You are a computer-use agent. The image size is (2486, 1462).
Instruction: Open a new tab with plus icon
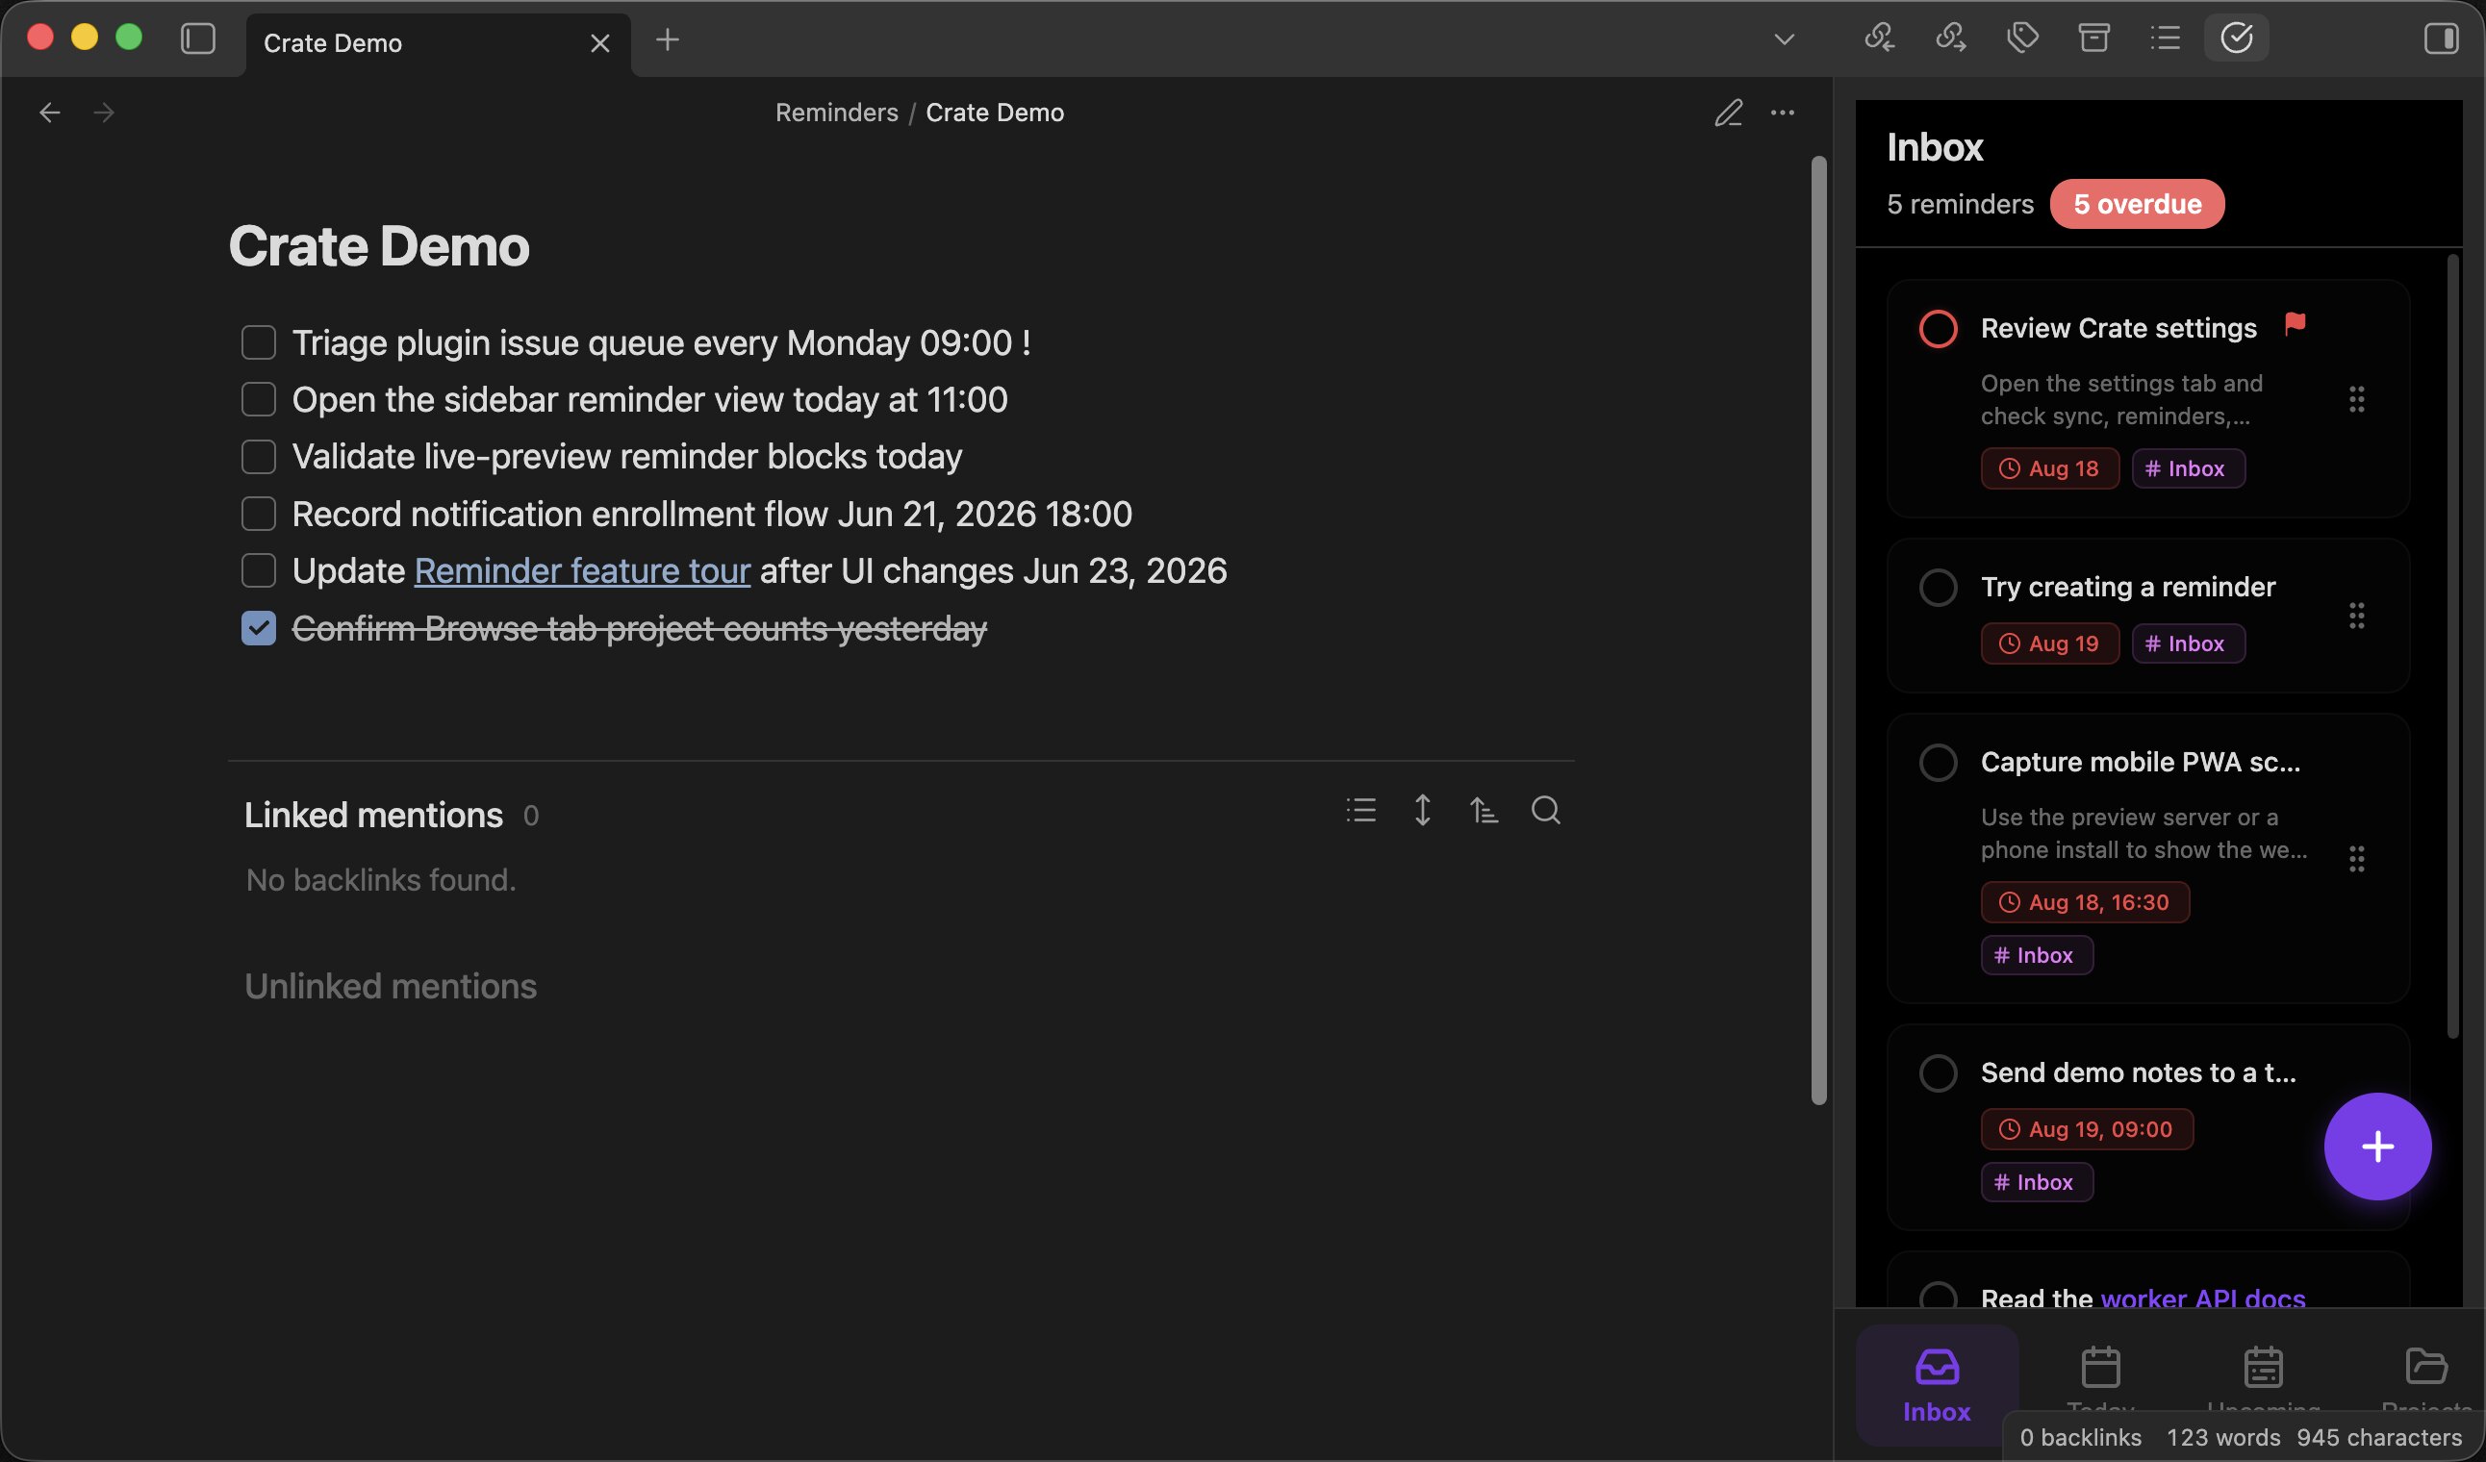tap(668, 39)
